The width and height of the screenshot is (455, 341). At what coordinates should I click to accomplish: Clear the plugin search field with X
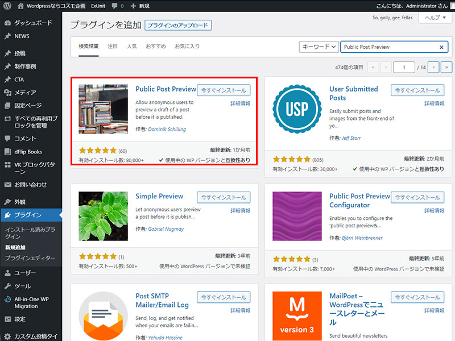tap(441, 47)
